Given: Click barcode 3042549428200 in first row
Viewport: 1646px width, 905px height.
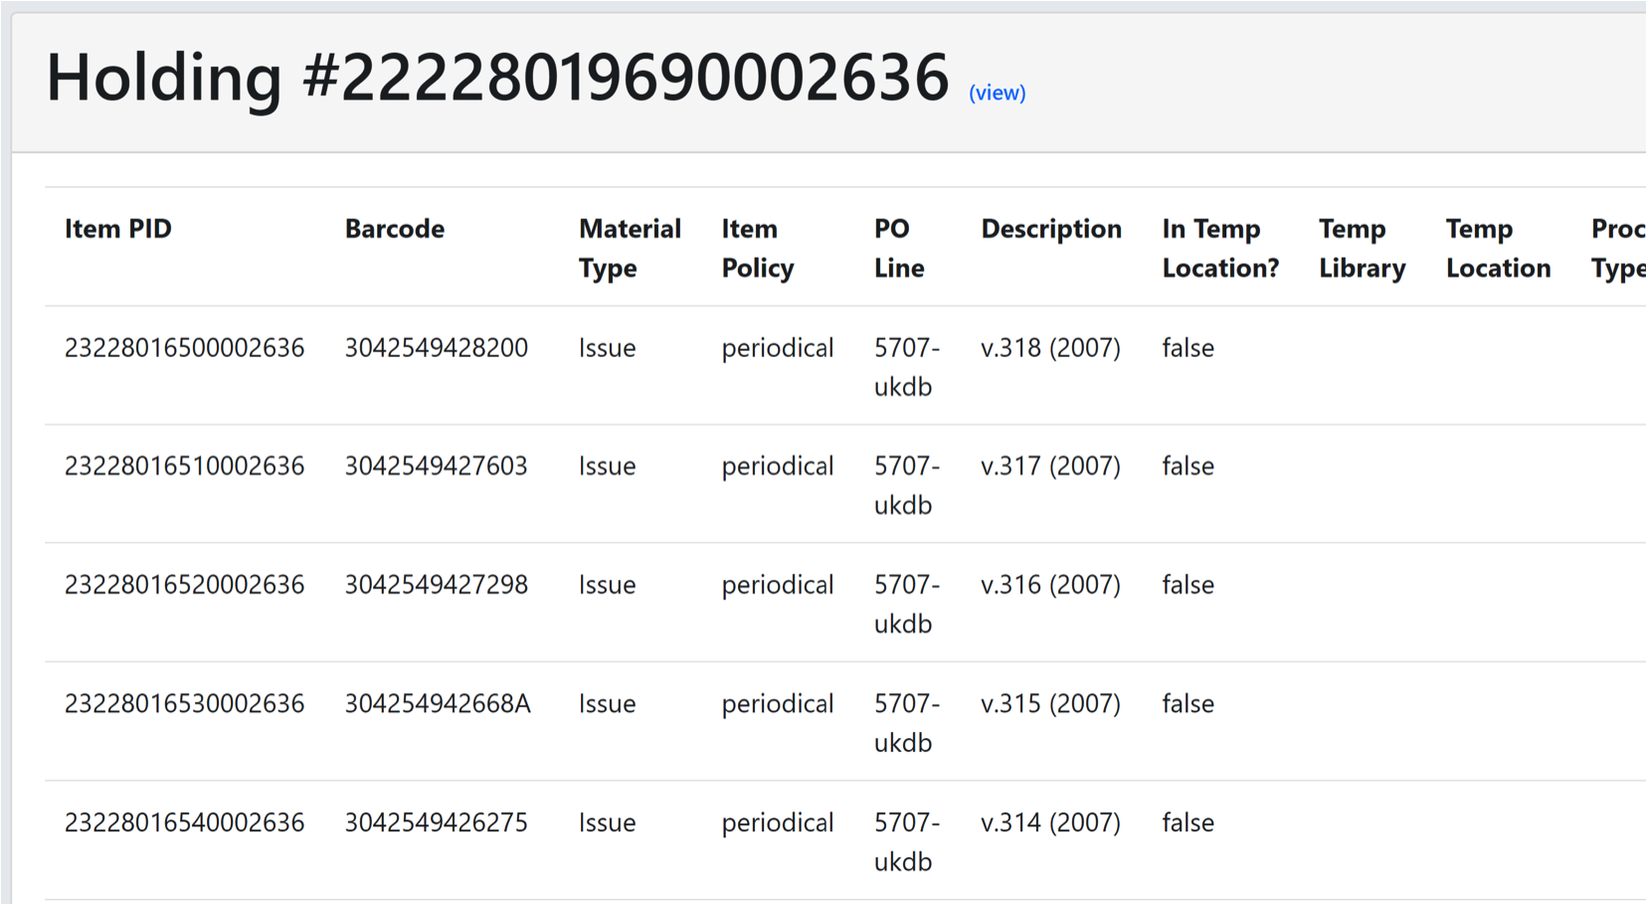Looking at the screenshot, I should (x=436, y=348).
